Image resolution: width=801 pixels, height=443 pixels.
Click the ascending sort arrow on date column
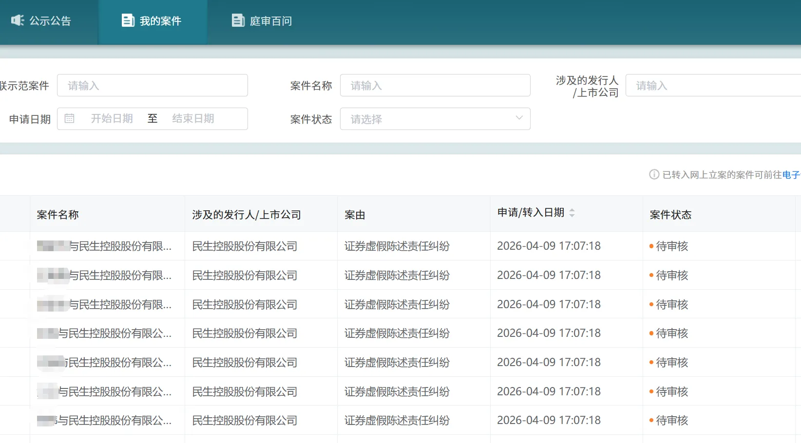572,209
